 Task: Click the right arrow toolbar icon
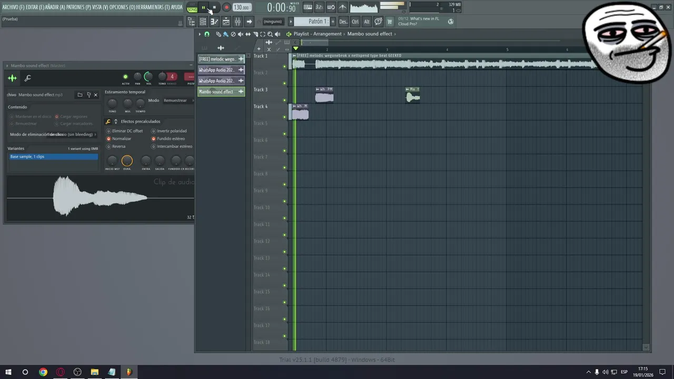click(x=249, y=22)
